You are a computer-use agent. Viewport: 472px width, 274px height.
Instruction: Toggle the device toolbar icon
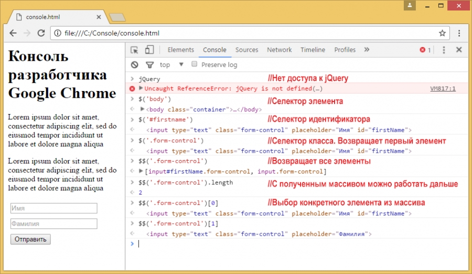tap(149, 50)
